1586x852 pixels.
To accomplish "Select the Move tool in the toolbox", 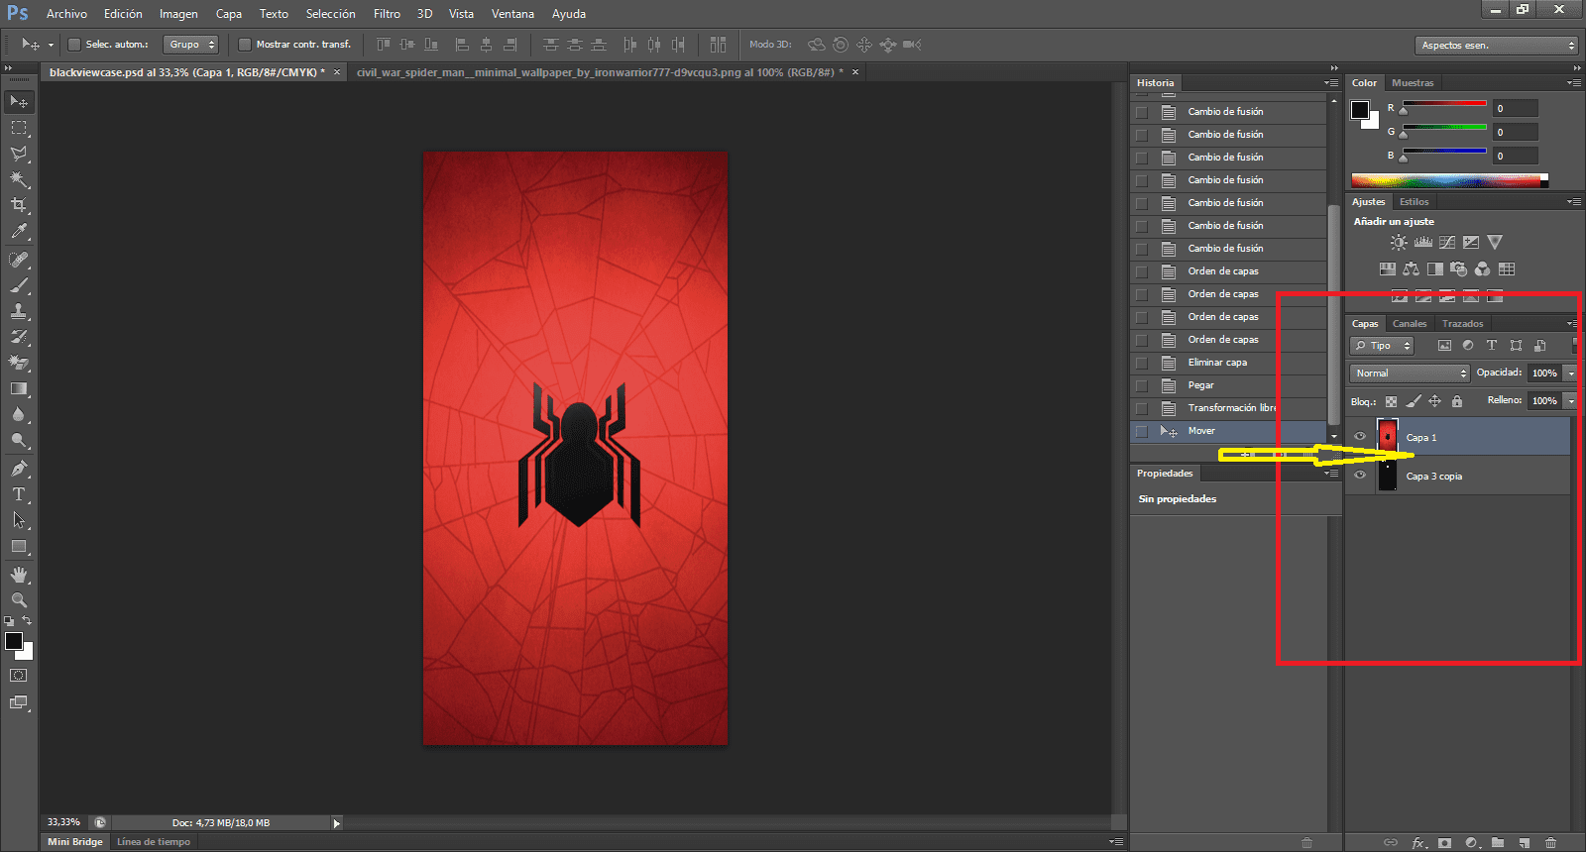I will [19, 101].
